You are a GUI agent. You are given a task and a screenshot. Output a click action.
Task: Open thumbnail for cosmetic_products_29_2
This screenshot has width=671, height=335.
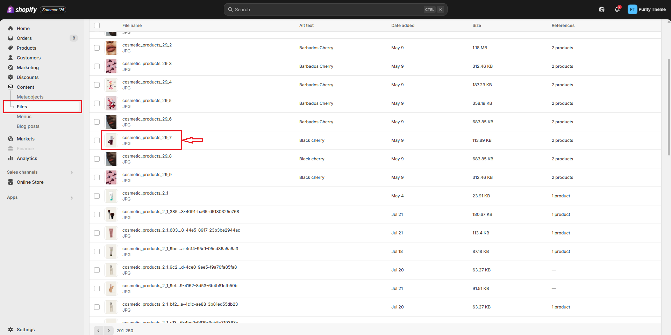111,48
